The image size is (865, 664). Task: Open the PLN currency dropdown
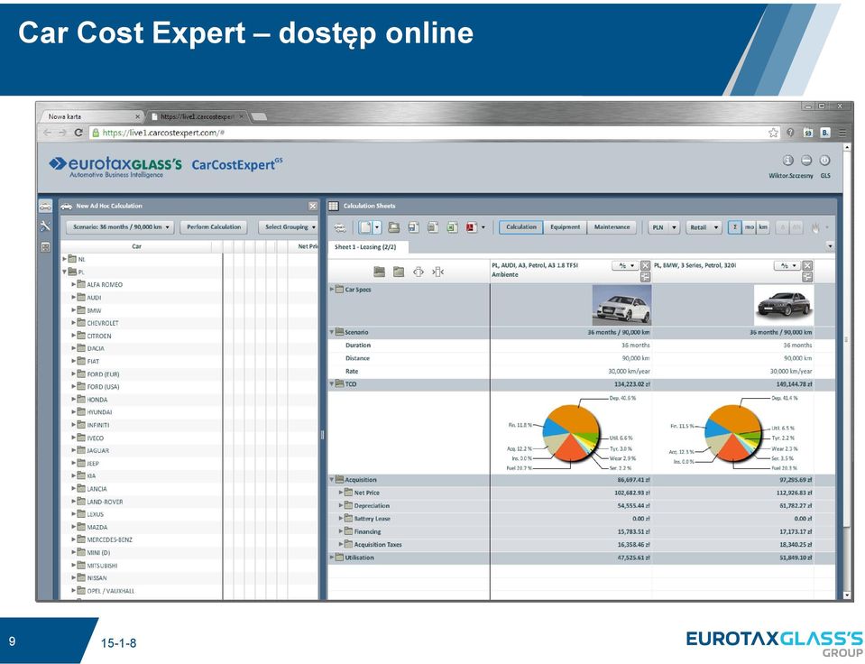pyautogui.click(x=664, y=227)
